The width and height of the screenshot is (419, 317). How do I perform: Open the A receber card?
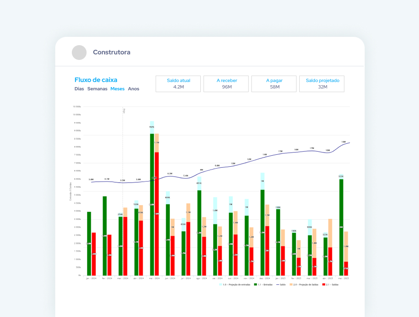226,84
